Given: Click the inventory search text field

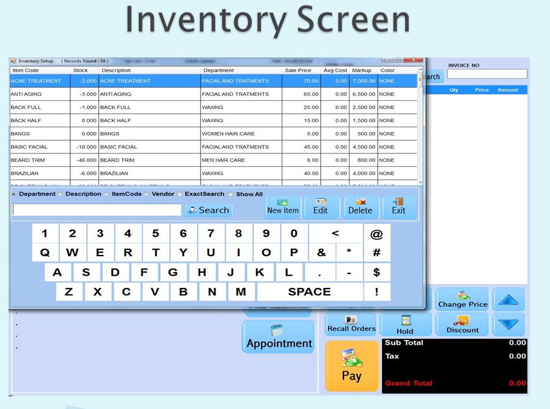Looking at the screenshot, I should pos(97,210).
